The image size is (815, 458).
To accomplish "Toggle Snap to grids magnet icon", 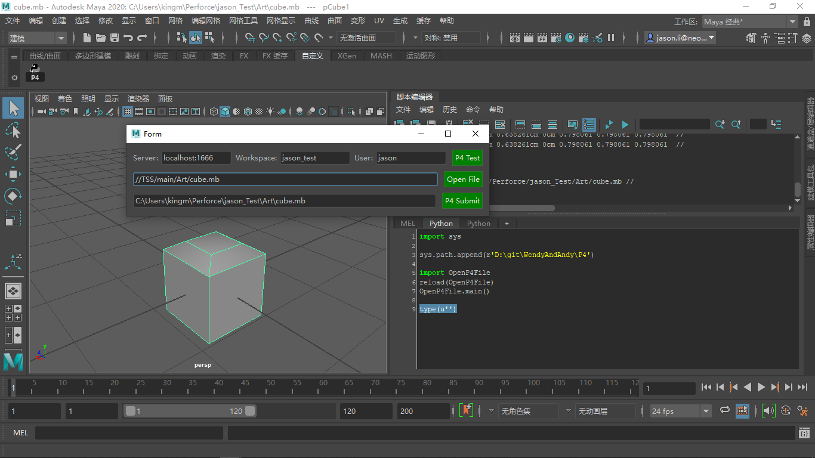I will 250,38.
